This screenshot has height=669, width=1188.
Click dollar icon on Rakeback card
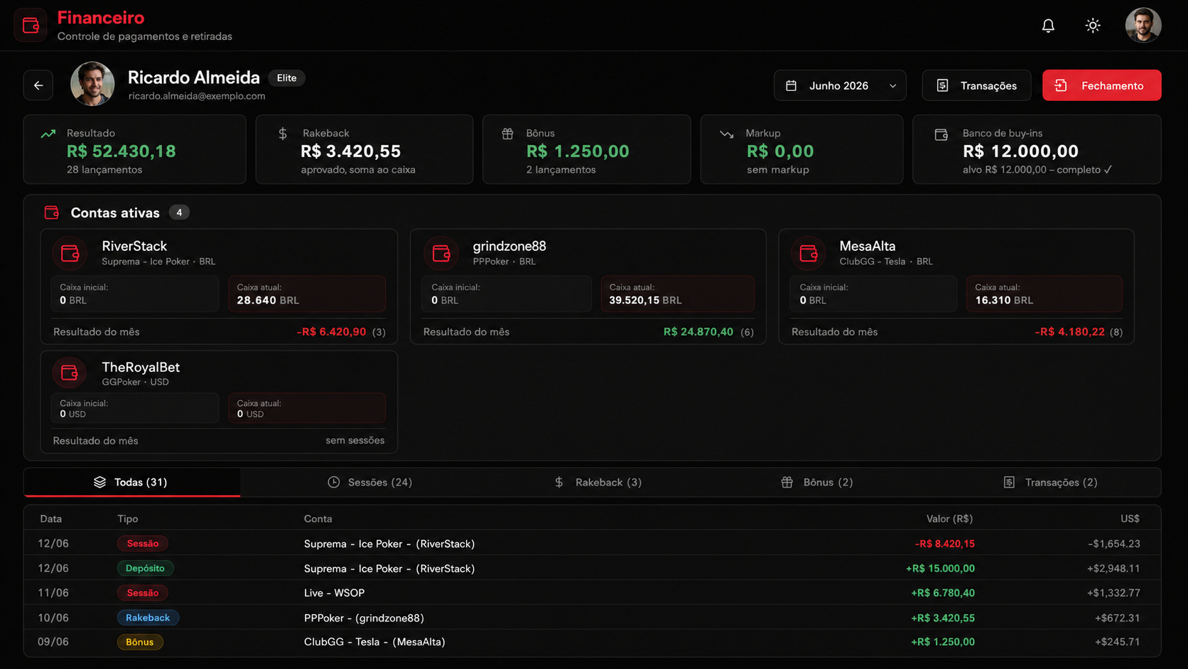[x=283, y=134]
